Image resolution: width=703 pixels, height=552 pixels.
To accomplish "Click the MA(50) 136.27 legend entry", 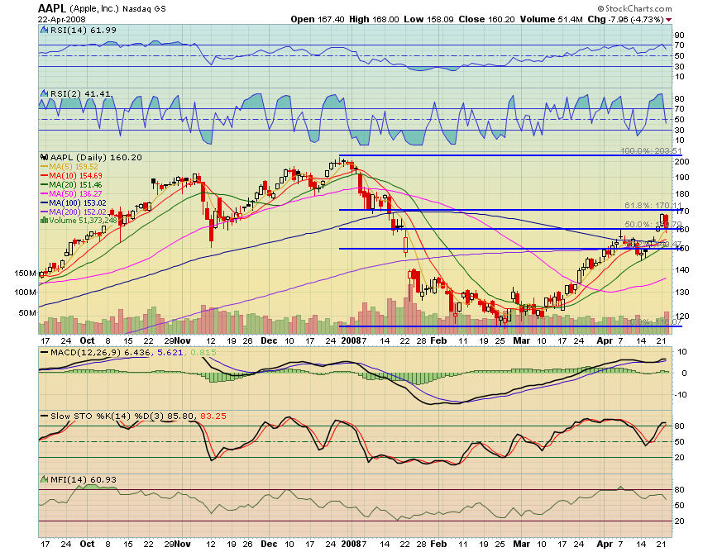I will [x=71, y=193].
